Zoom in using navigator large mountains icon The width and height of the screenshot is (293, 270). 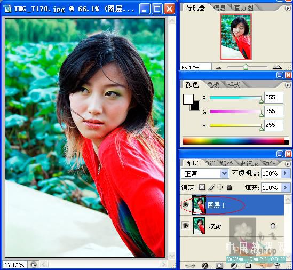click(x=277, y=67)
